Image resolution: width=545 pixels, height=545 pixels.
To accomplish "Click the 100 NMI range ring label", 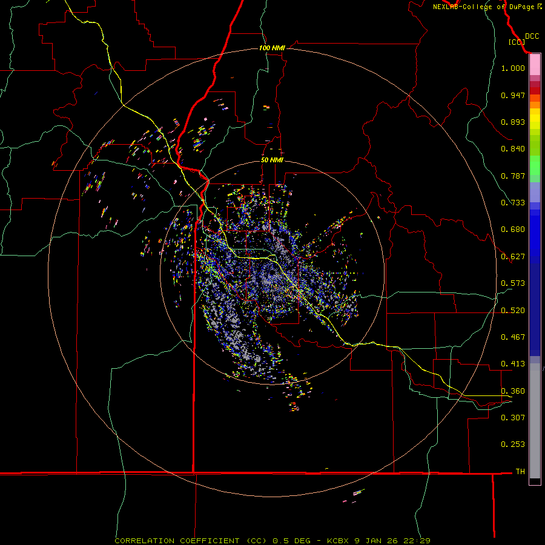I will tap(272, 48).
